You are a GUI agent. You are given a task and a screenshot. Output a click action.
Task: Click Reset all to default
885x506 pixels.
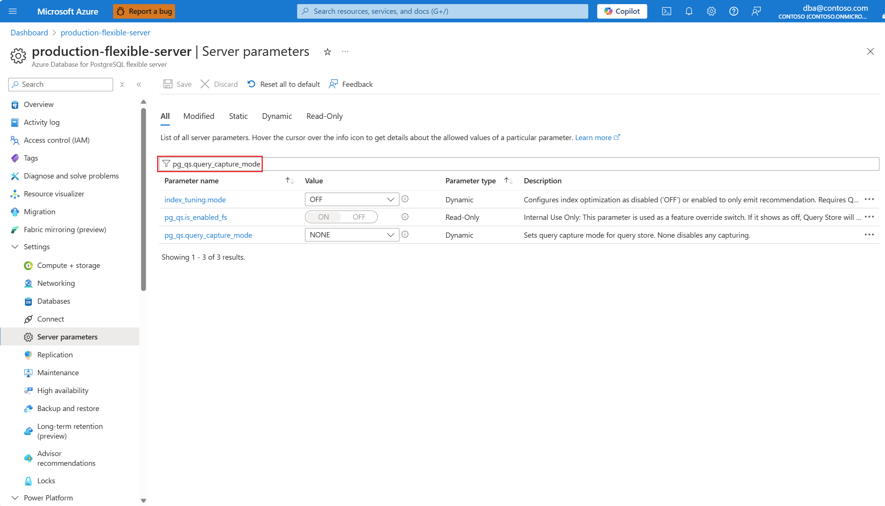point(284,85)
